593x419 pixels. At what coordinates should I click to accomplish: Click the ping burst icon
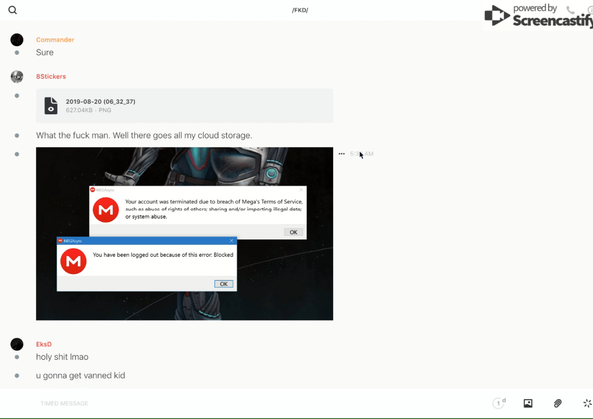click(x=587, y=403)
